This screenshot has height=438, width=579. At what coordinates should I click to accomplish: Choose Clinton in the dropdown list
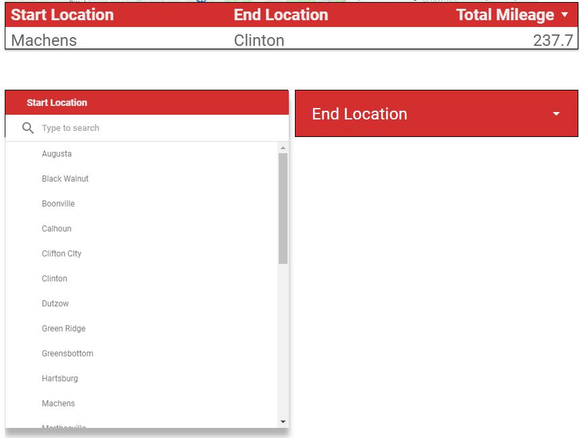[x=55, y=279]
